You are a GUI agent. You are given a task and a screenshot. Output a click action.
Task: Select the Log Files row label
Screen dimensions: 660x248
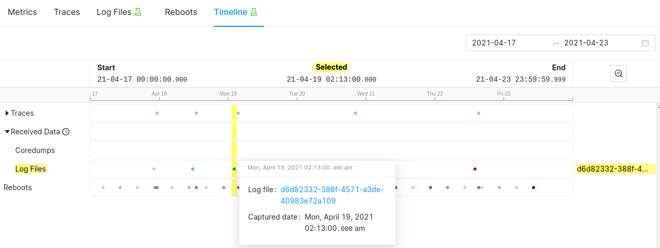click(31, 169)
